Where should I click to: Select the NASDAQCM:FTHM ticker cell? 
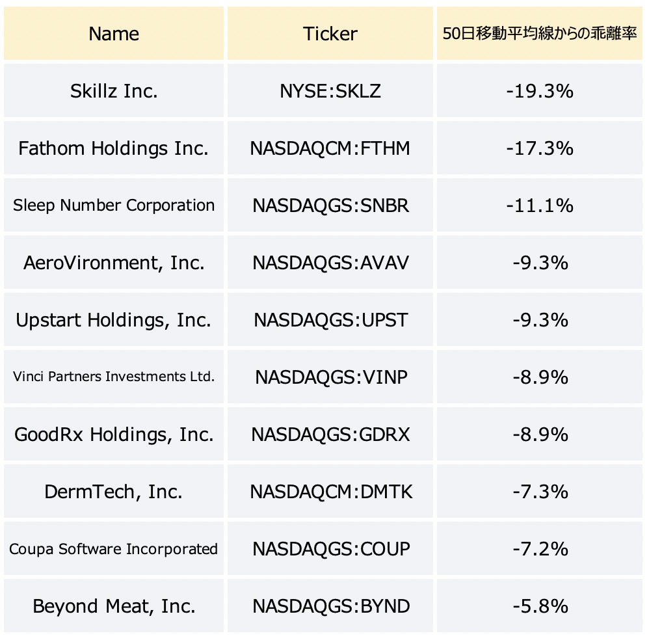[330, 148]
